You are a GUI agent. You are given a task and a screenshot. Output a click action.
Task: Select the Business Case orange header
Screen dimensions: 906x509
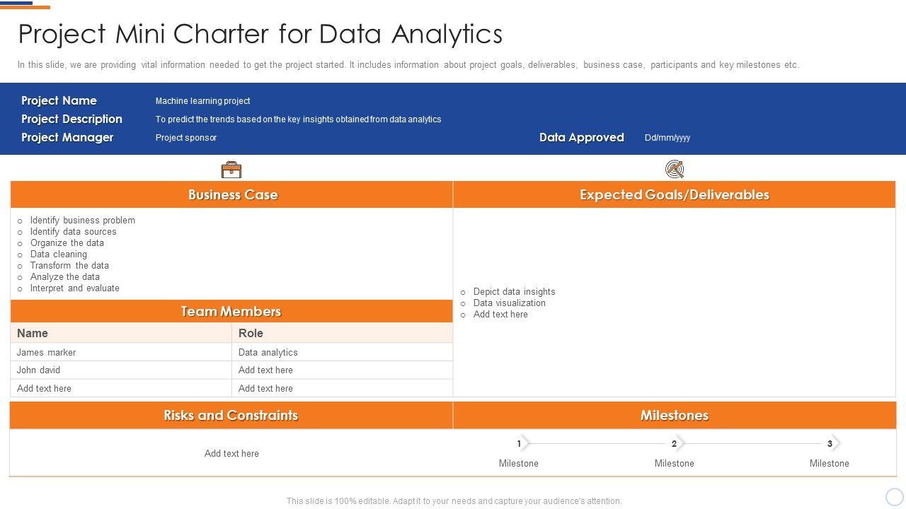(x=232, y=195)
